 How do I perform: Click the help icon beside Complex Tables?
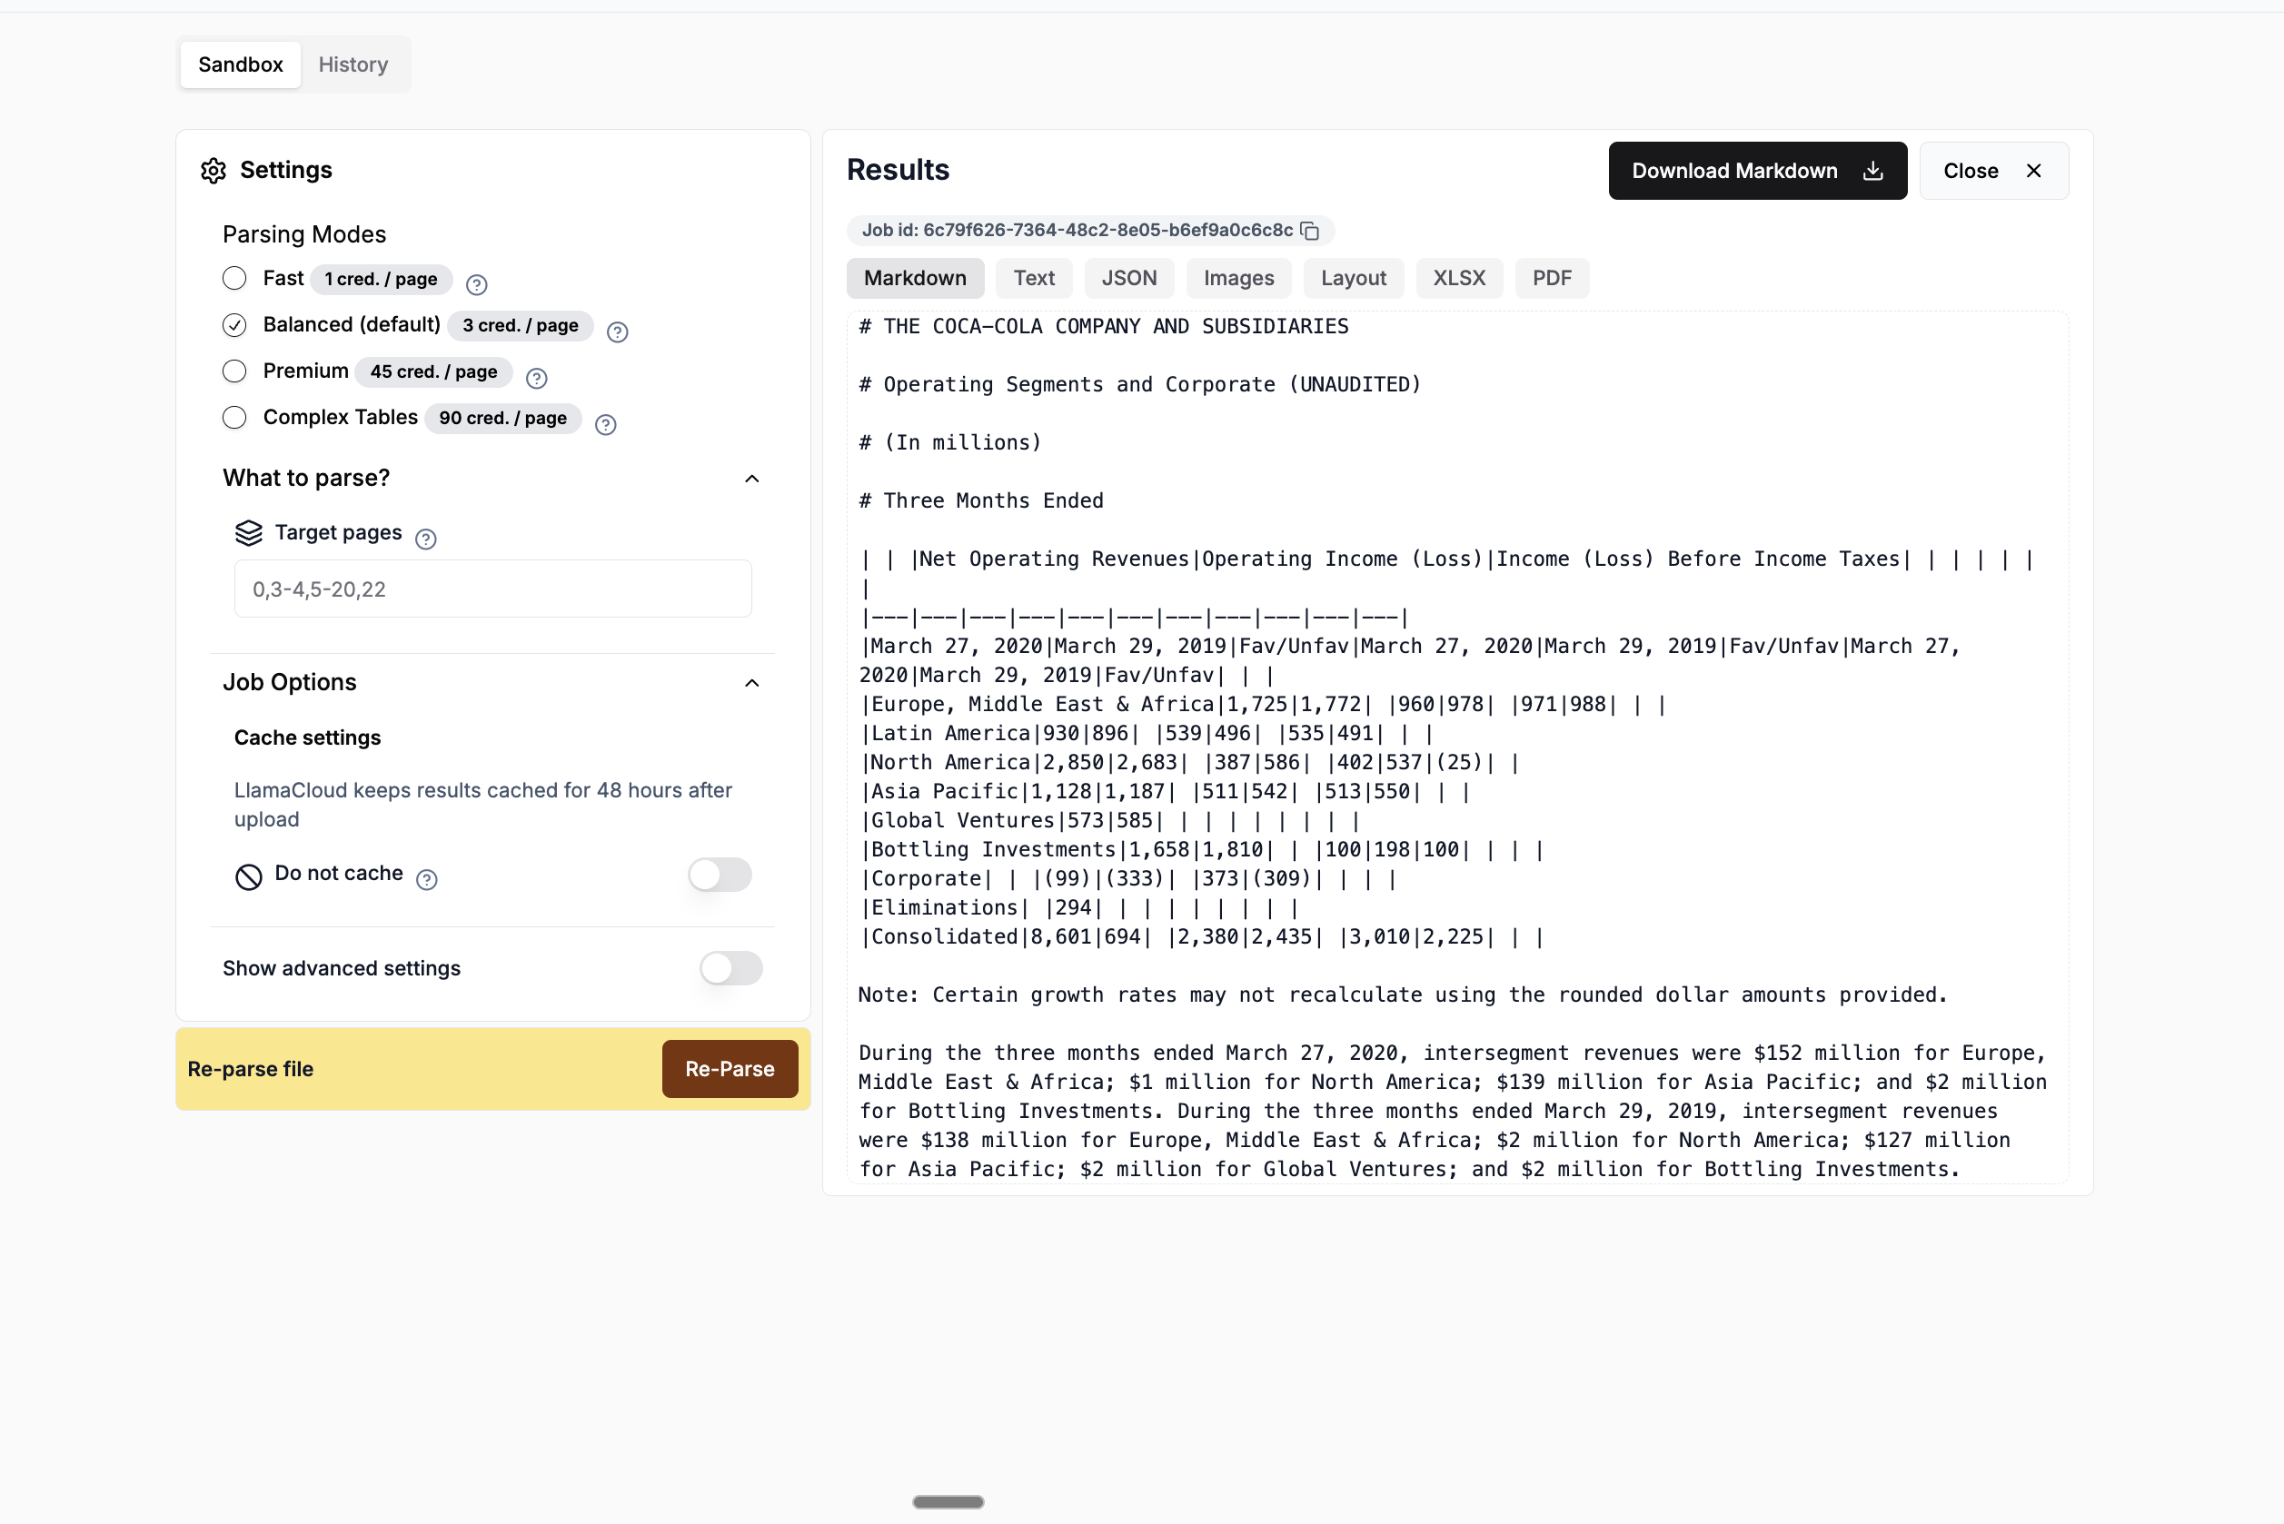click(x=606, y=425)
